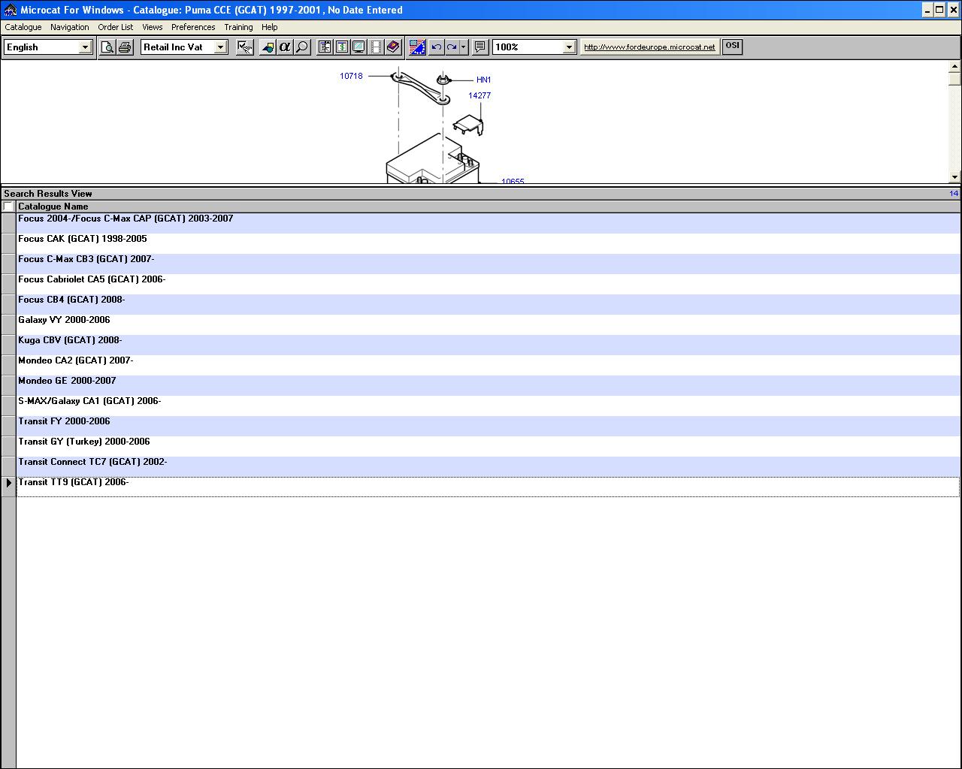Click the undo arrow icon

pyautogui.click(x=436, y=47)
